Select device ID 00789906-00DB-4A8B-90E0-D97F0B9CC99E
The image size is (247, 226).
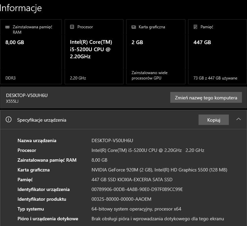[137, 189]
